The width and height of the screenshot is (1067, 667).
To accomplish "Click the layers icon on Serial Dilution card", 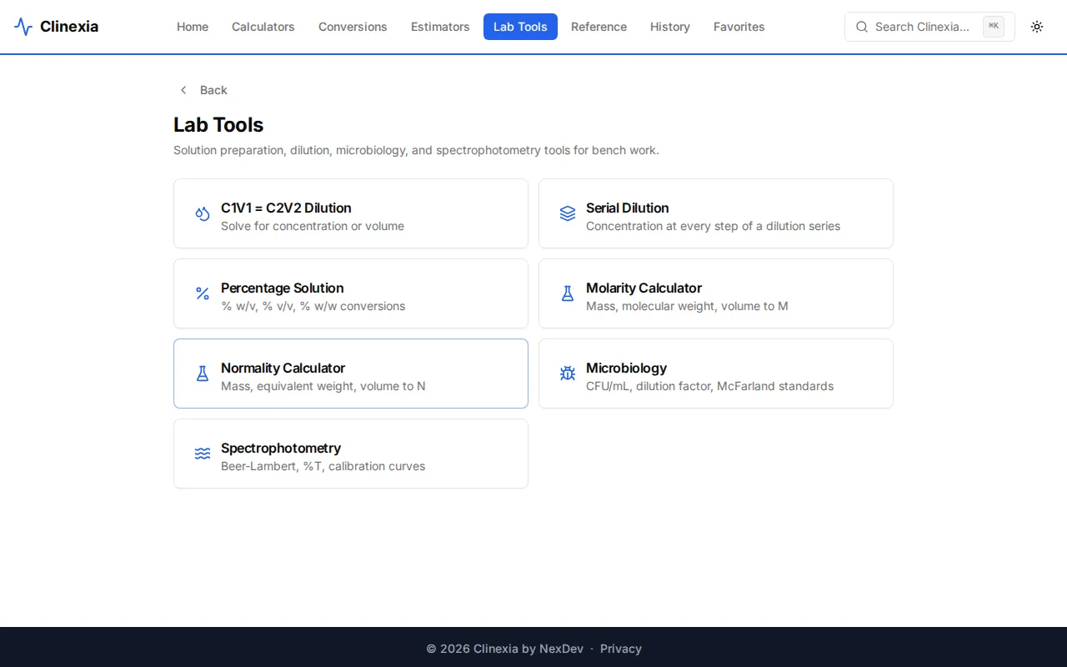I will (568, 213).
